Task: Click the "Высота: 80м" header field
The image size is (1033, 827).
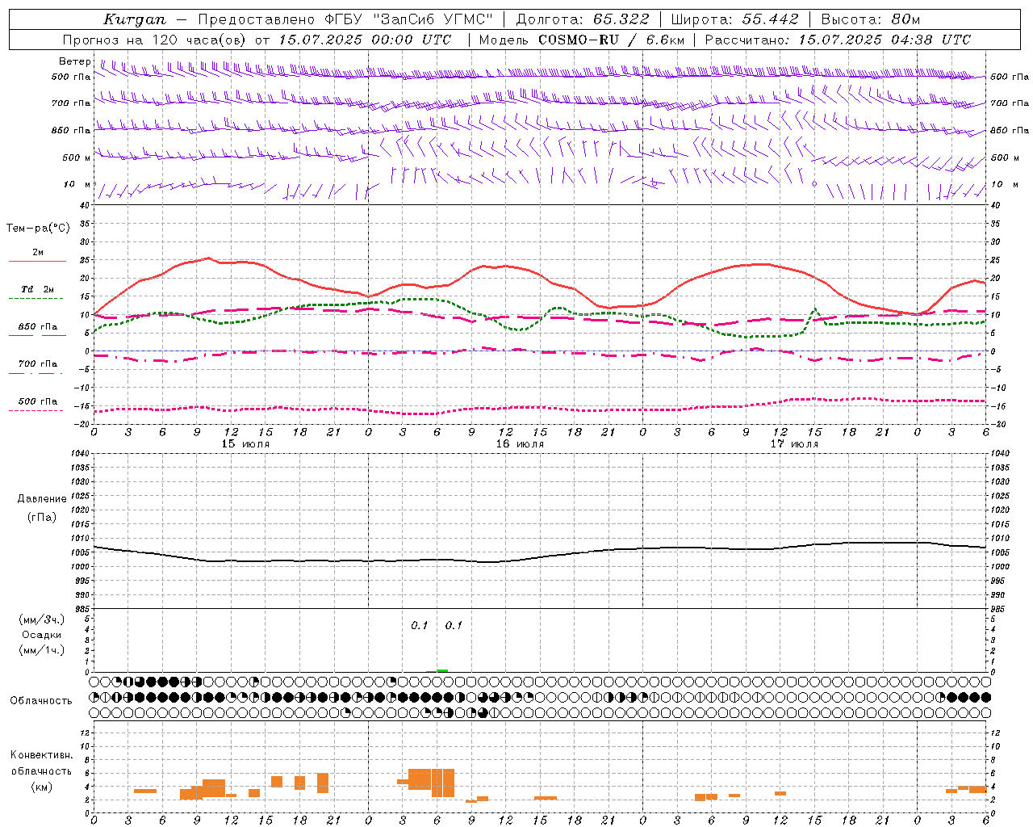Action: pos(871,19)
